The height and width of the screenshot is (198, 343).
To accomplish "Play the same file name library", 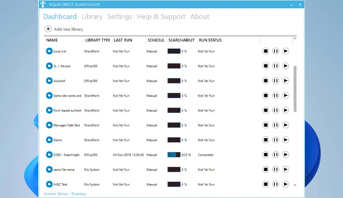I will coord(286,169).
